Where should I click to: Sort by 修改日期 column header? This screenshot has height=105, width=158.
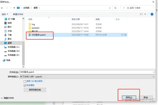pos(76,19)
